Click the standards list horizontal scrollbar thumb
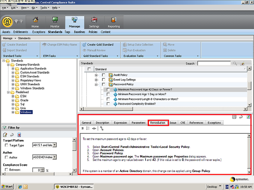Screen dimensions: 254x190 108,109
